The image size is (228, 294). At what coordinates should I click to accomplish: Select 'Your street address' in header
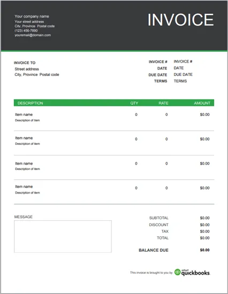pos(29,21)
